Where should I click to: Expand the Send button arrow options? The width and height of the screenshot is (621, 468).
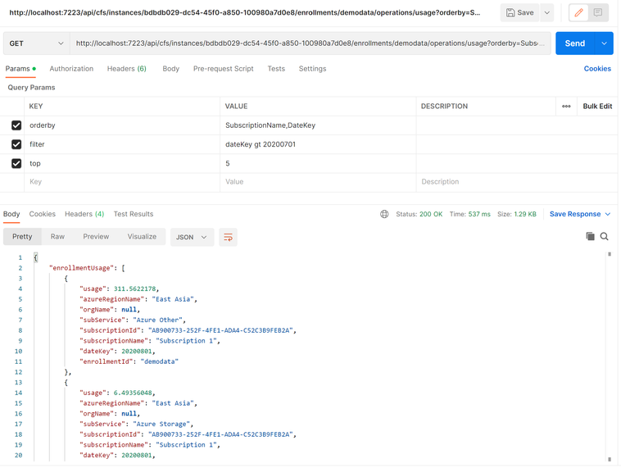coord(604,43)
